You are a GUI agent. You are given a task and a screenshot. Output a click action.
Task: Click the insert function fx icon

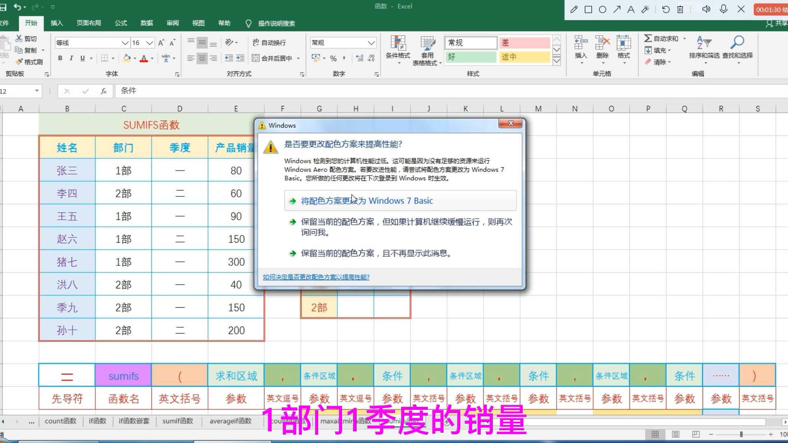point(103,91)
